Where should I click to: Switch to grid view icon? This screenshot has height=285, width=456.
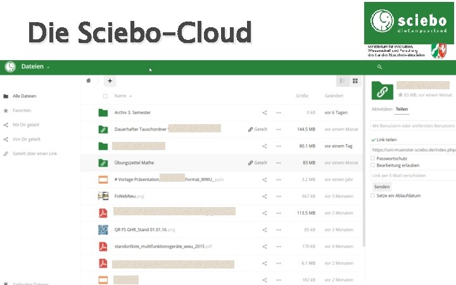click(x=355, y=81)
